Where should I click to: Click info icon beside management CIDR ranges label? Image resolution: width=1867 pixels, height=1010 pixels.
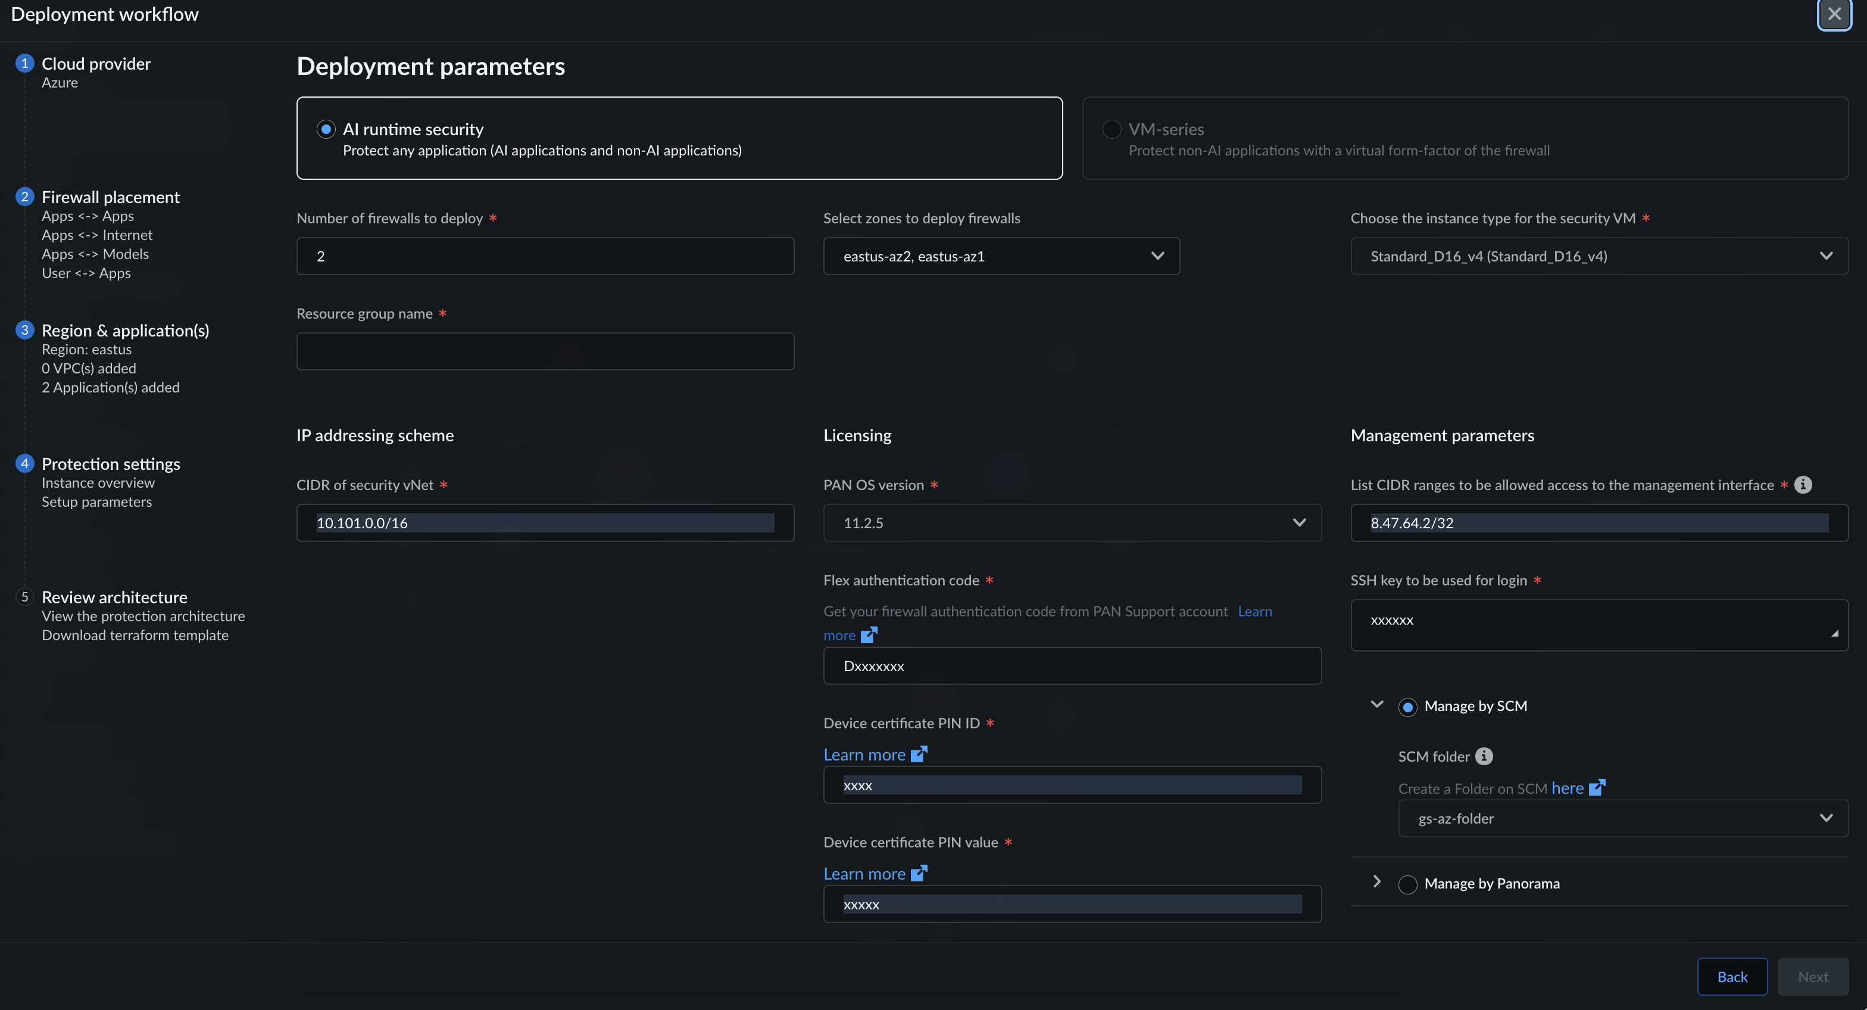point(1803,485)
